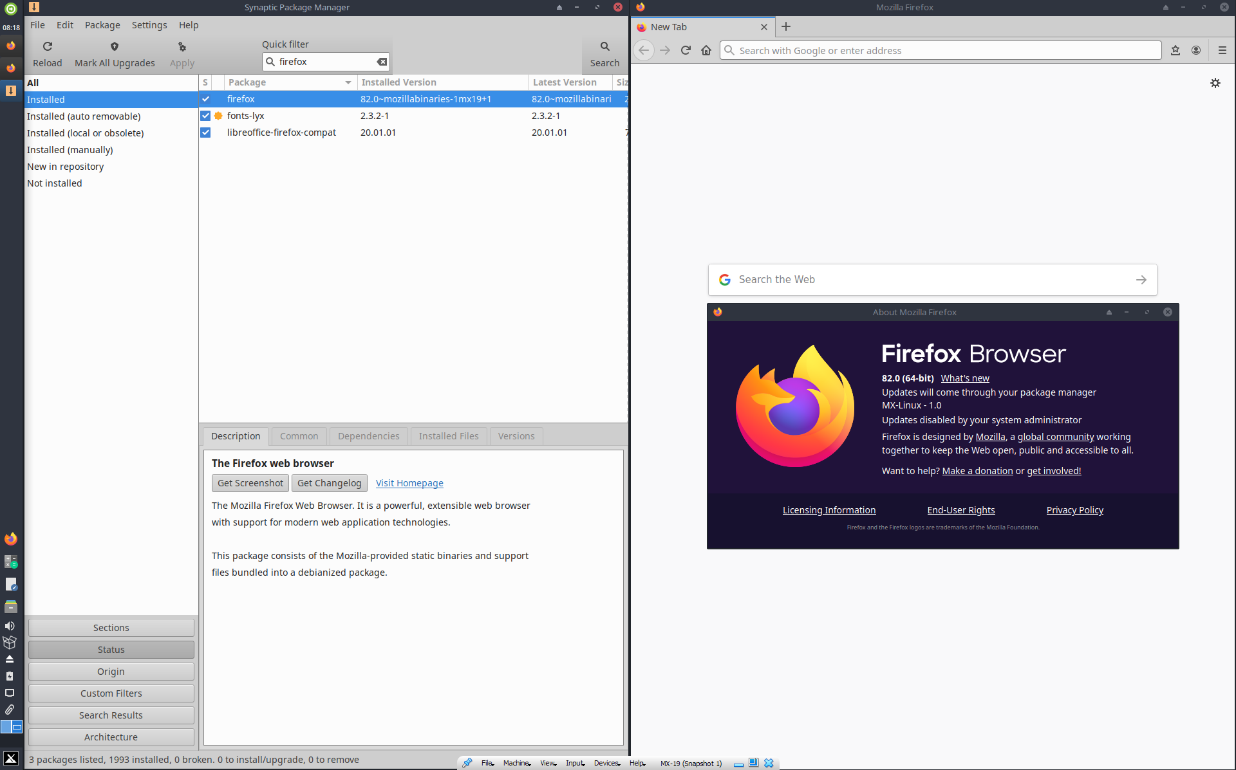Screen dimensions: 1236x770
Task: Click the Mark All Upgrades shield icon
Action: tap(115, 46)
